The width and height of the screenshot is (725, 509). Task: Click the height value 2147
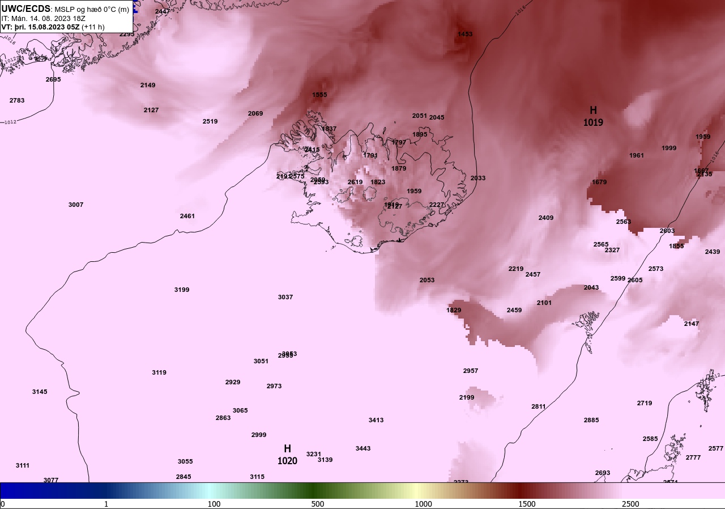pos(692,324)
